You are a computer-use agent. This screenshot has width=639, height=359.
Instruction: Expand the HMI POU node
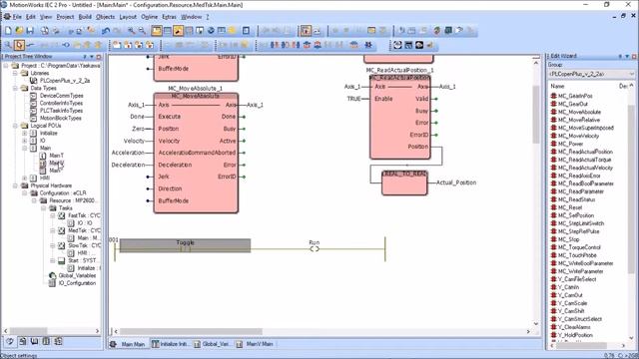(x=24, y=178)
